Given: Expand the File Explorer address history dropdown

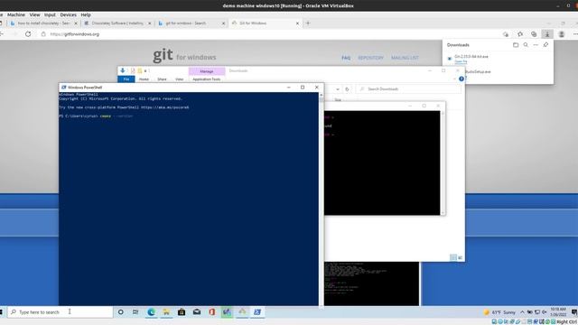Looking at the screenshot, I should [x=338, y=88].
